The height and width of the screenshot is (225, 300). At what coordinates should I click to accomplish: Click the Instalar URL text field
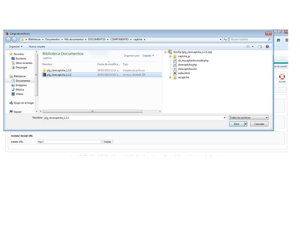click(x=69, y=142)
